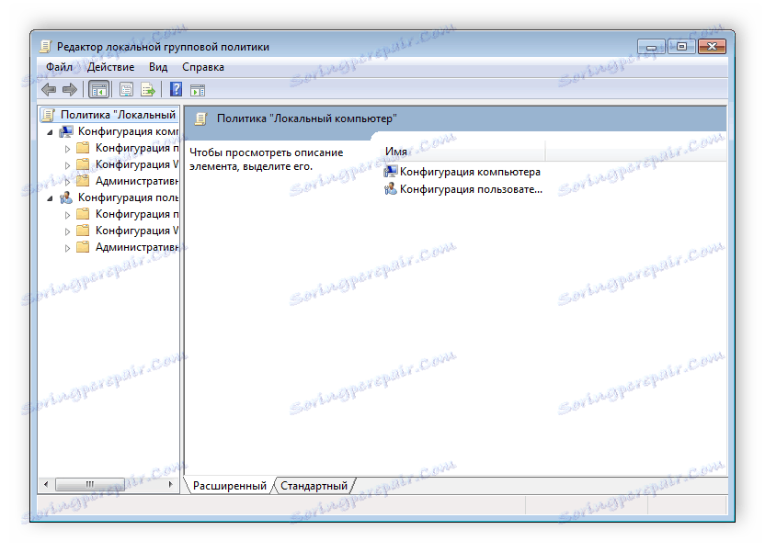Open the Действие menu
The width and height of the screenshot is (765, 552).
(x=110, y=66)
